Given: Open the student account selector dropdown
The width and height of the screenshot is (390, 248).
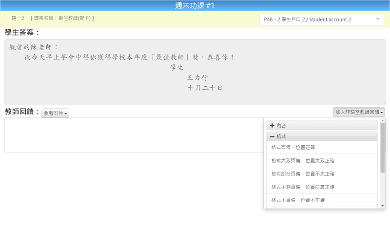Looking at the screenshot, I should pos(321,19).
